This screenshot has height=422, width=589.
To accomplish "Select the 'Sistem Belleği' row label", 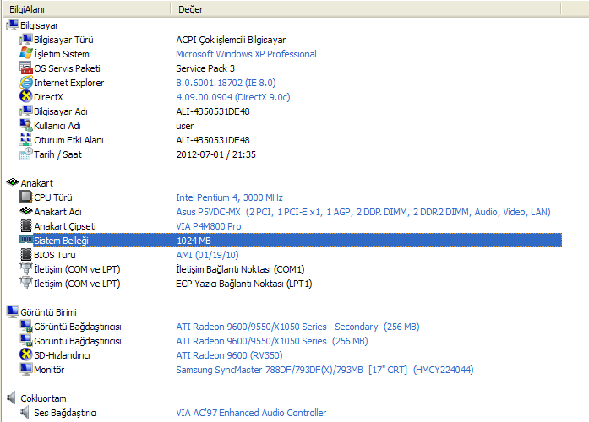I will click(x=61, y=241).
